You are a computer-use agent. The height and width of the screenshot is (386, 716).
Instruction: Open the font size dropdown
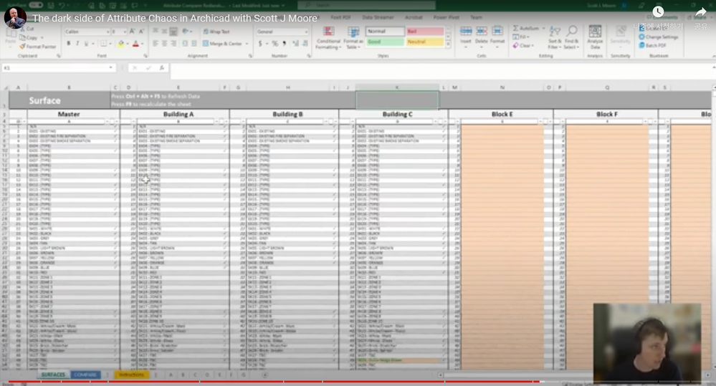point(125,32)
